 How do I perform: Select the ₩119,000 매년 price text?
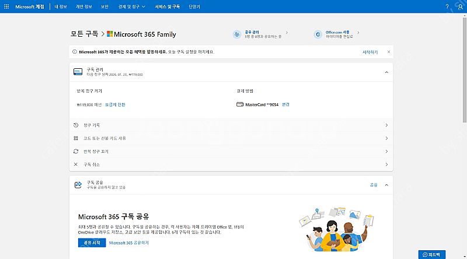[x=89, y=105]
